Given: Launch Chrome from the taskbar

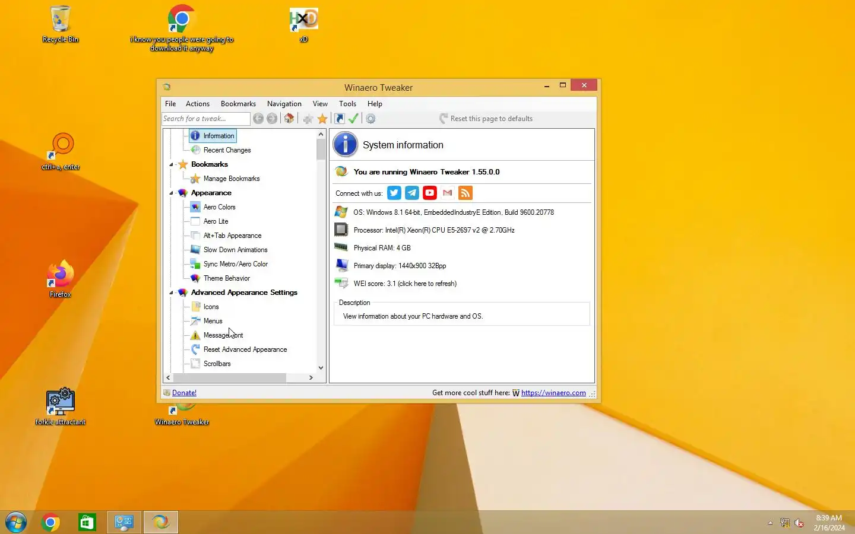Looking at the screenshot, I should tap(50, 522).
